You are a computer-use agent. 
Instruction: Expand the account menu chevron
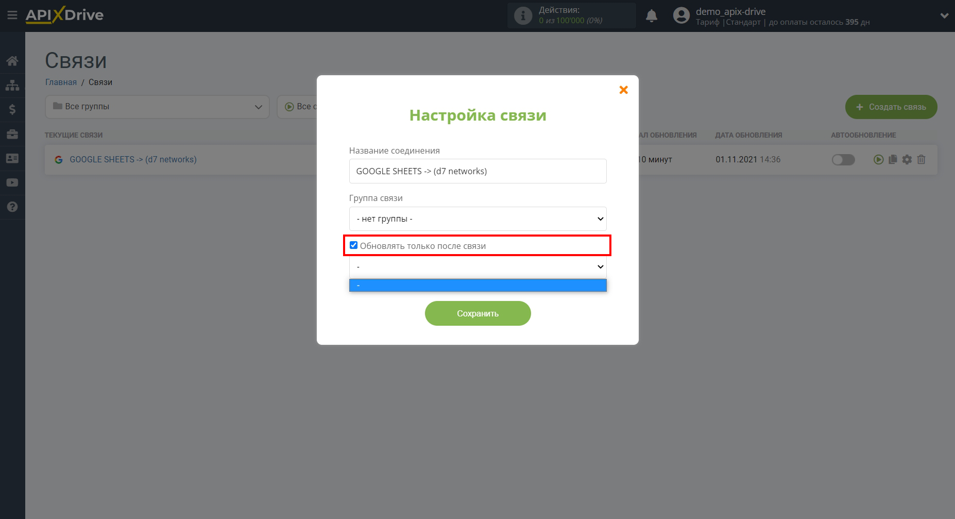944,15
